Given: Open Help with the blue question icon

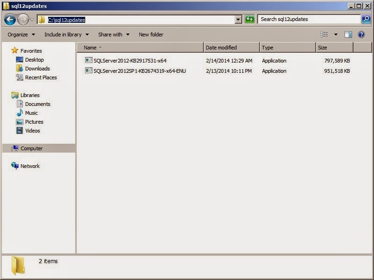Looking at the screenshot, I should pos(361,35).
